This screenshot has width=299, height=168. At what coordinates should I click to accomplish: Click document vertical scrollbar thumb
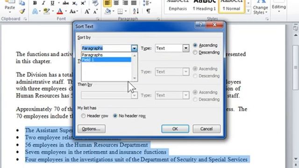point(296,67)
